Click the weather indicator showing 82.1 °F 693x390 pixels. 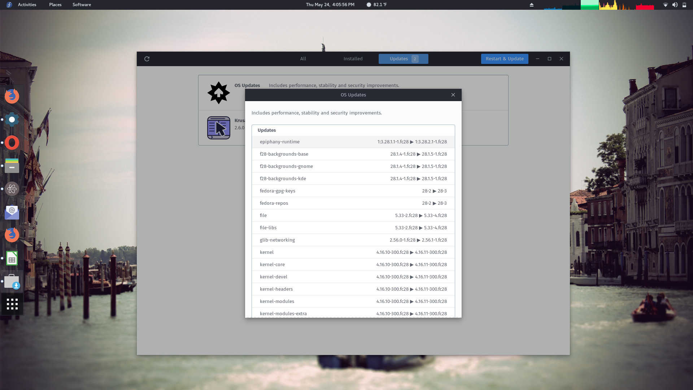pyautogui.click(x=376, y=5)
